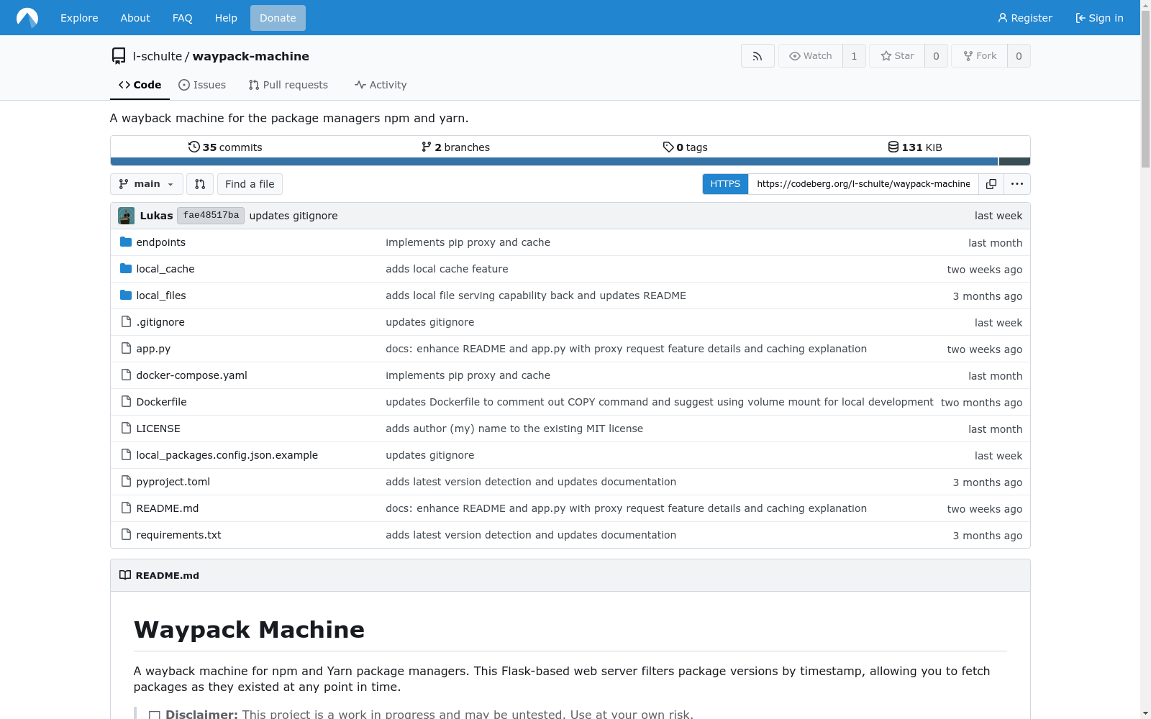Open the local_cache folder icon
The height and width of the screenshot is (719, 1151).
(x=126, y=269)
